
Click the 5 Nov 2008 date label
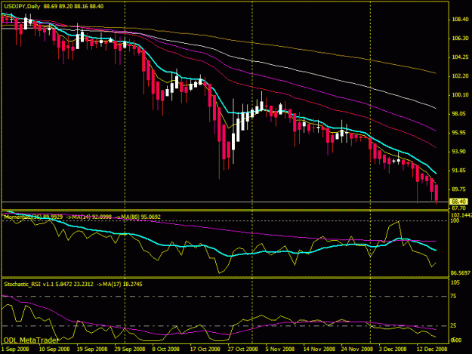click(x=280, y=349)
